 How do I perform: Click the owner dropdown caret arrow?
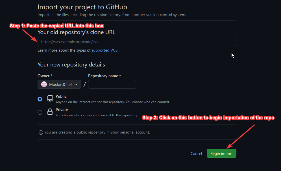pyautogui.click(x=76, y=85)
